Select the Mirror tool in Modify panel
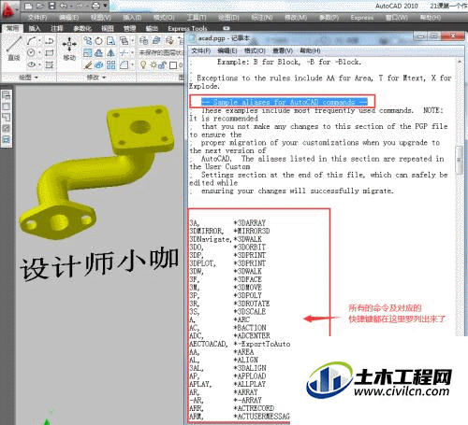The image size is (468, 425). 111,53
